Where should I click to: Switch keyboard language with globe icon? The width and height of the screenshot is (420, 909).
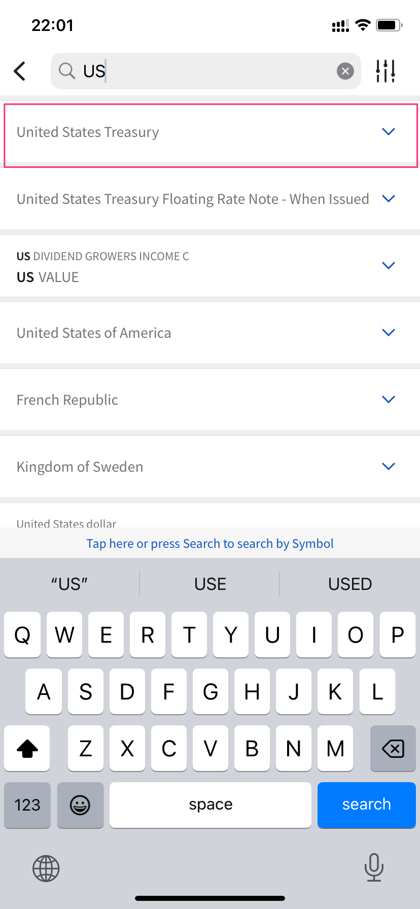click(x=46, y=868)
